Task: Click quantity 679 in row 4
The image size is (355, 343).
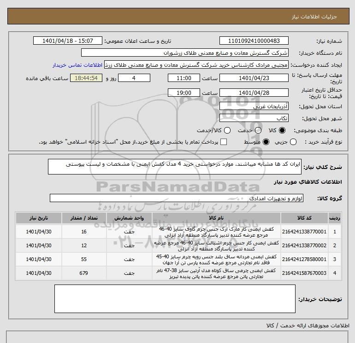Action: (x=84, y=273)
